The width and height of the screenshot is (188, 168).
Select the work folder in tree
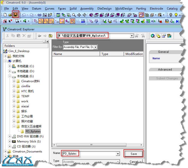pos(25,101)
